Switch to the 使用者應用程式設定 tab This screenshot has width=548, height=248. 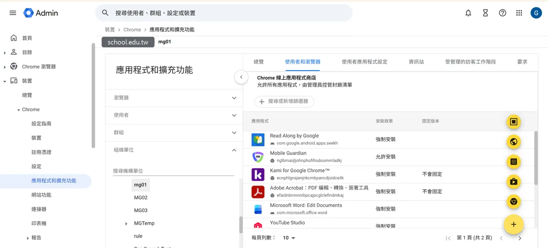364,62
